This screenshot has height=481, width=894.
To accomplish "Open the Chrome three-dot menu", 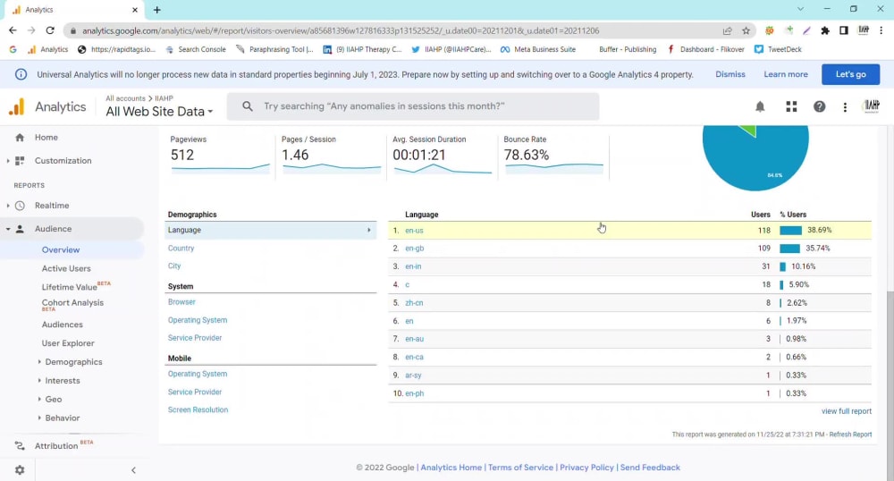I will pyautogui.click(x=881, y=30).
